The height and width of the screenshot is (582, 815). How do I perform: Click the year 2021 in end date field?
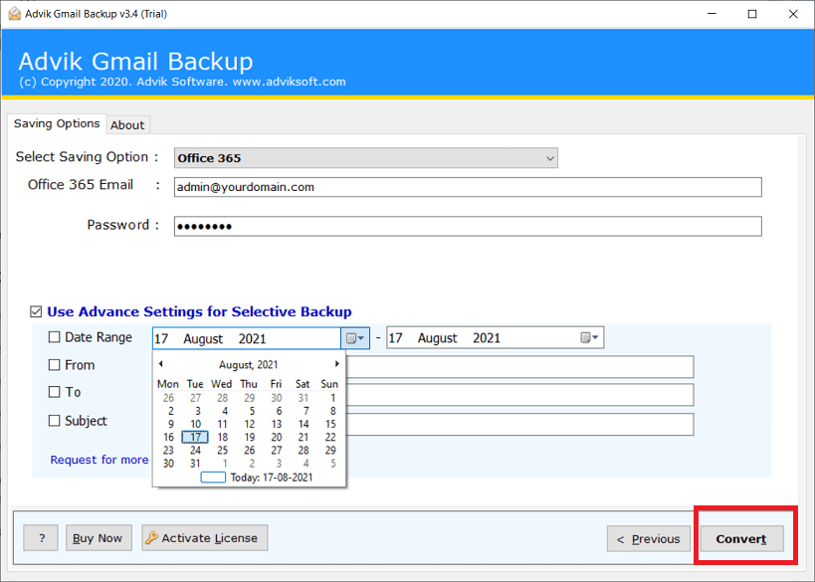[487, 338]
